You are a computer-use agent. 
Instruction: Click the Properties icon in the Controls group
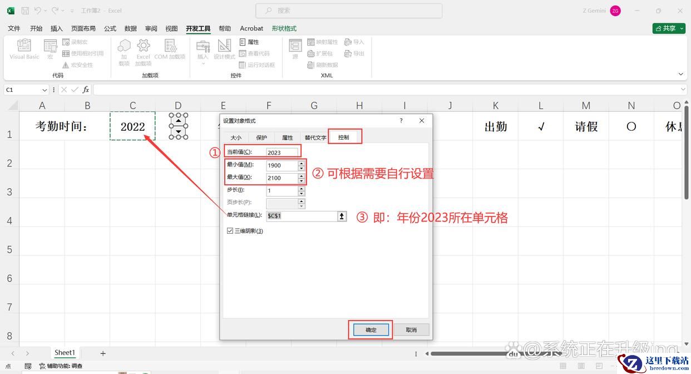point(243,42)
